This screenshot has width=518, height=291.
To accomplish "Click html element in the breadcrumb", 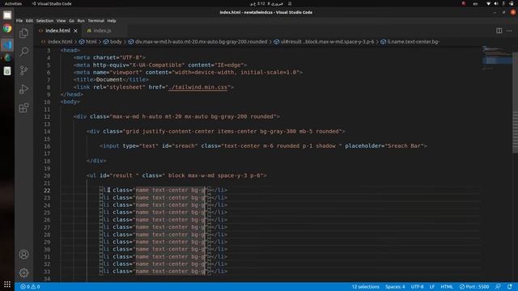I will pyautogui.click(x=88, y=42).
